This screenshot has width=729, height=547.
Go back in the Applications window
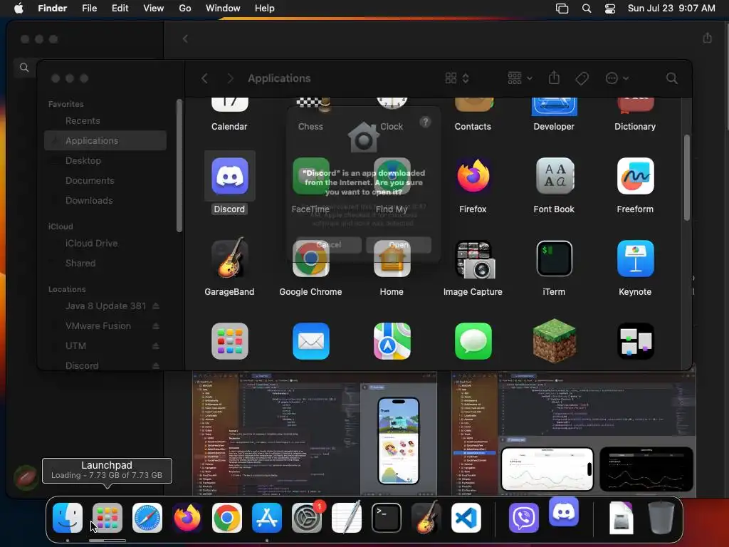[204, 78]
